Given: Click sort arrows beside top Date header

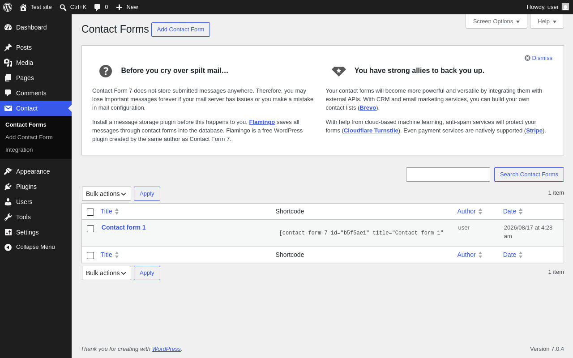Looking at the screenshot, I should (x=521, y=211).
